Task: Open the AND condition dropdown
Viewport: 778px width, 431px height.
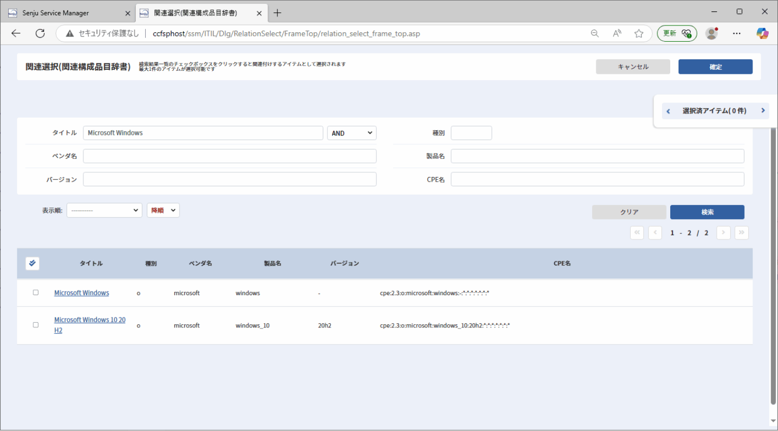Action: [352, 133]
